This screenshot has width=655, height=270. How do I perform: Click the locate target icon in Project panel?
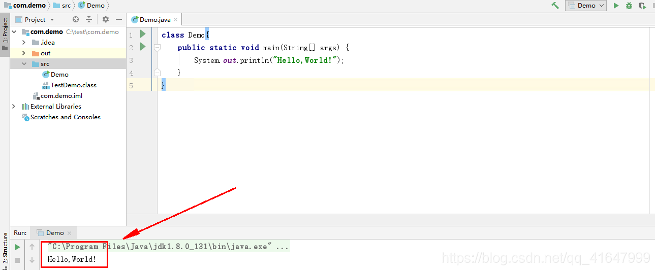(76, 19)
